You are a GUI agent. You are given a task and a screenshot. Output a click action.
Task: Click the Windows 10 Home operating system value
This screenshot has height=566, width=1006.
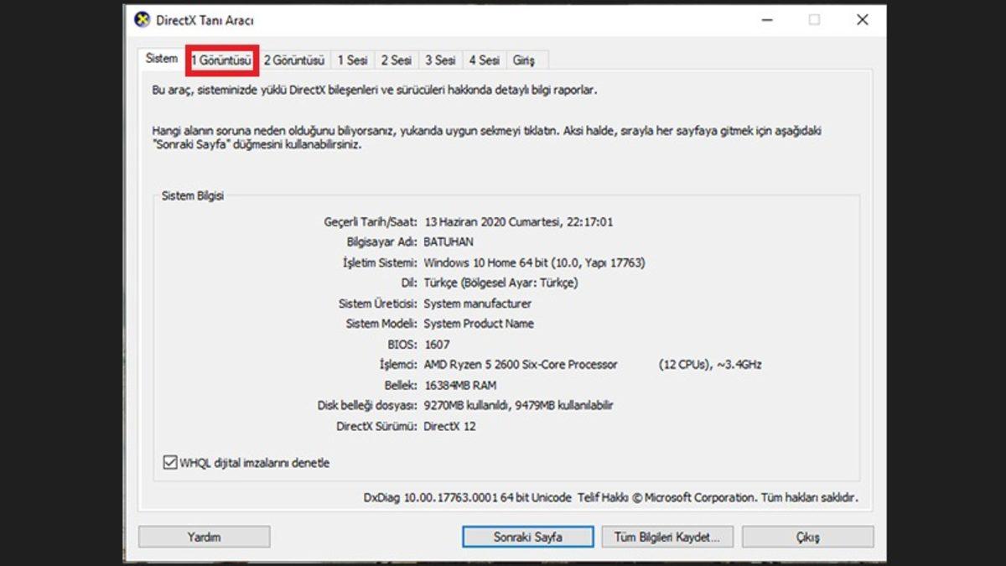click(534, 262)
